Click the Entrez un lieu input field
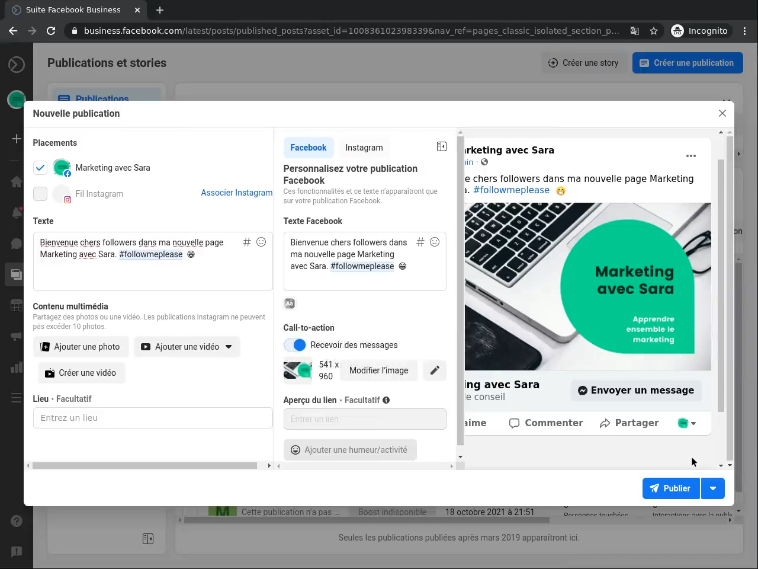Image resolution: width=758 pixels, height=569 pixels. [x=153, y=418]
